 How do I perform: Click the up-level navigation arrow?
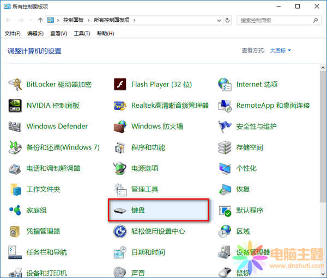coord(40,20)
